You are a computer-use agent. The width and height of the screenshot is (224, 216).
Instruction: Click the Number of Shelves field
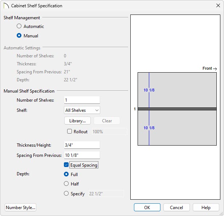82,100
